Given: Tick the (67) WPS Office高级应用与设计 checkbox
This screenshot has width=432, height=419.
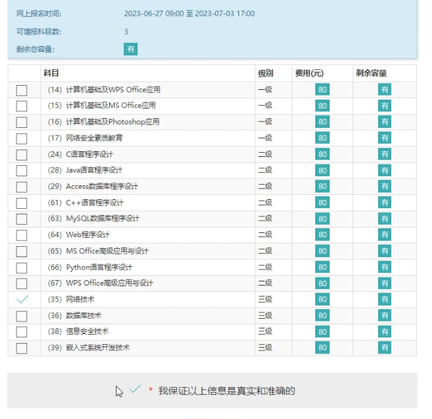Looking at the screenshot, I should [21, 283].
